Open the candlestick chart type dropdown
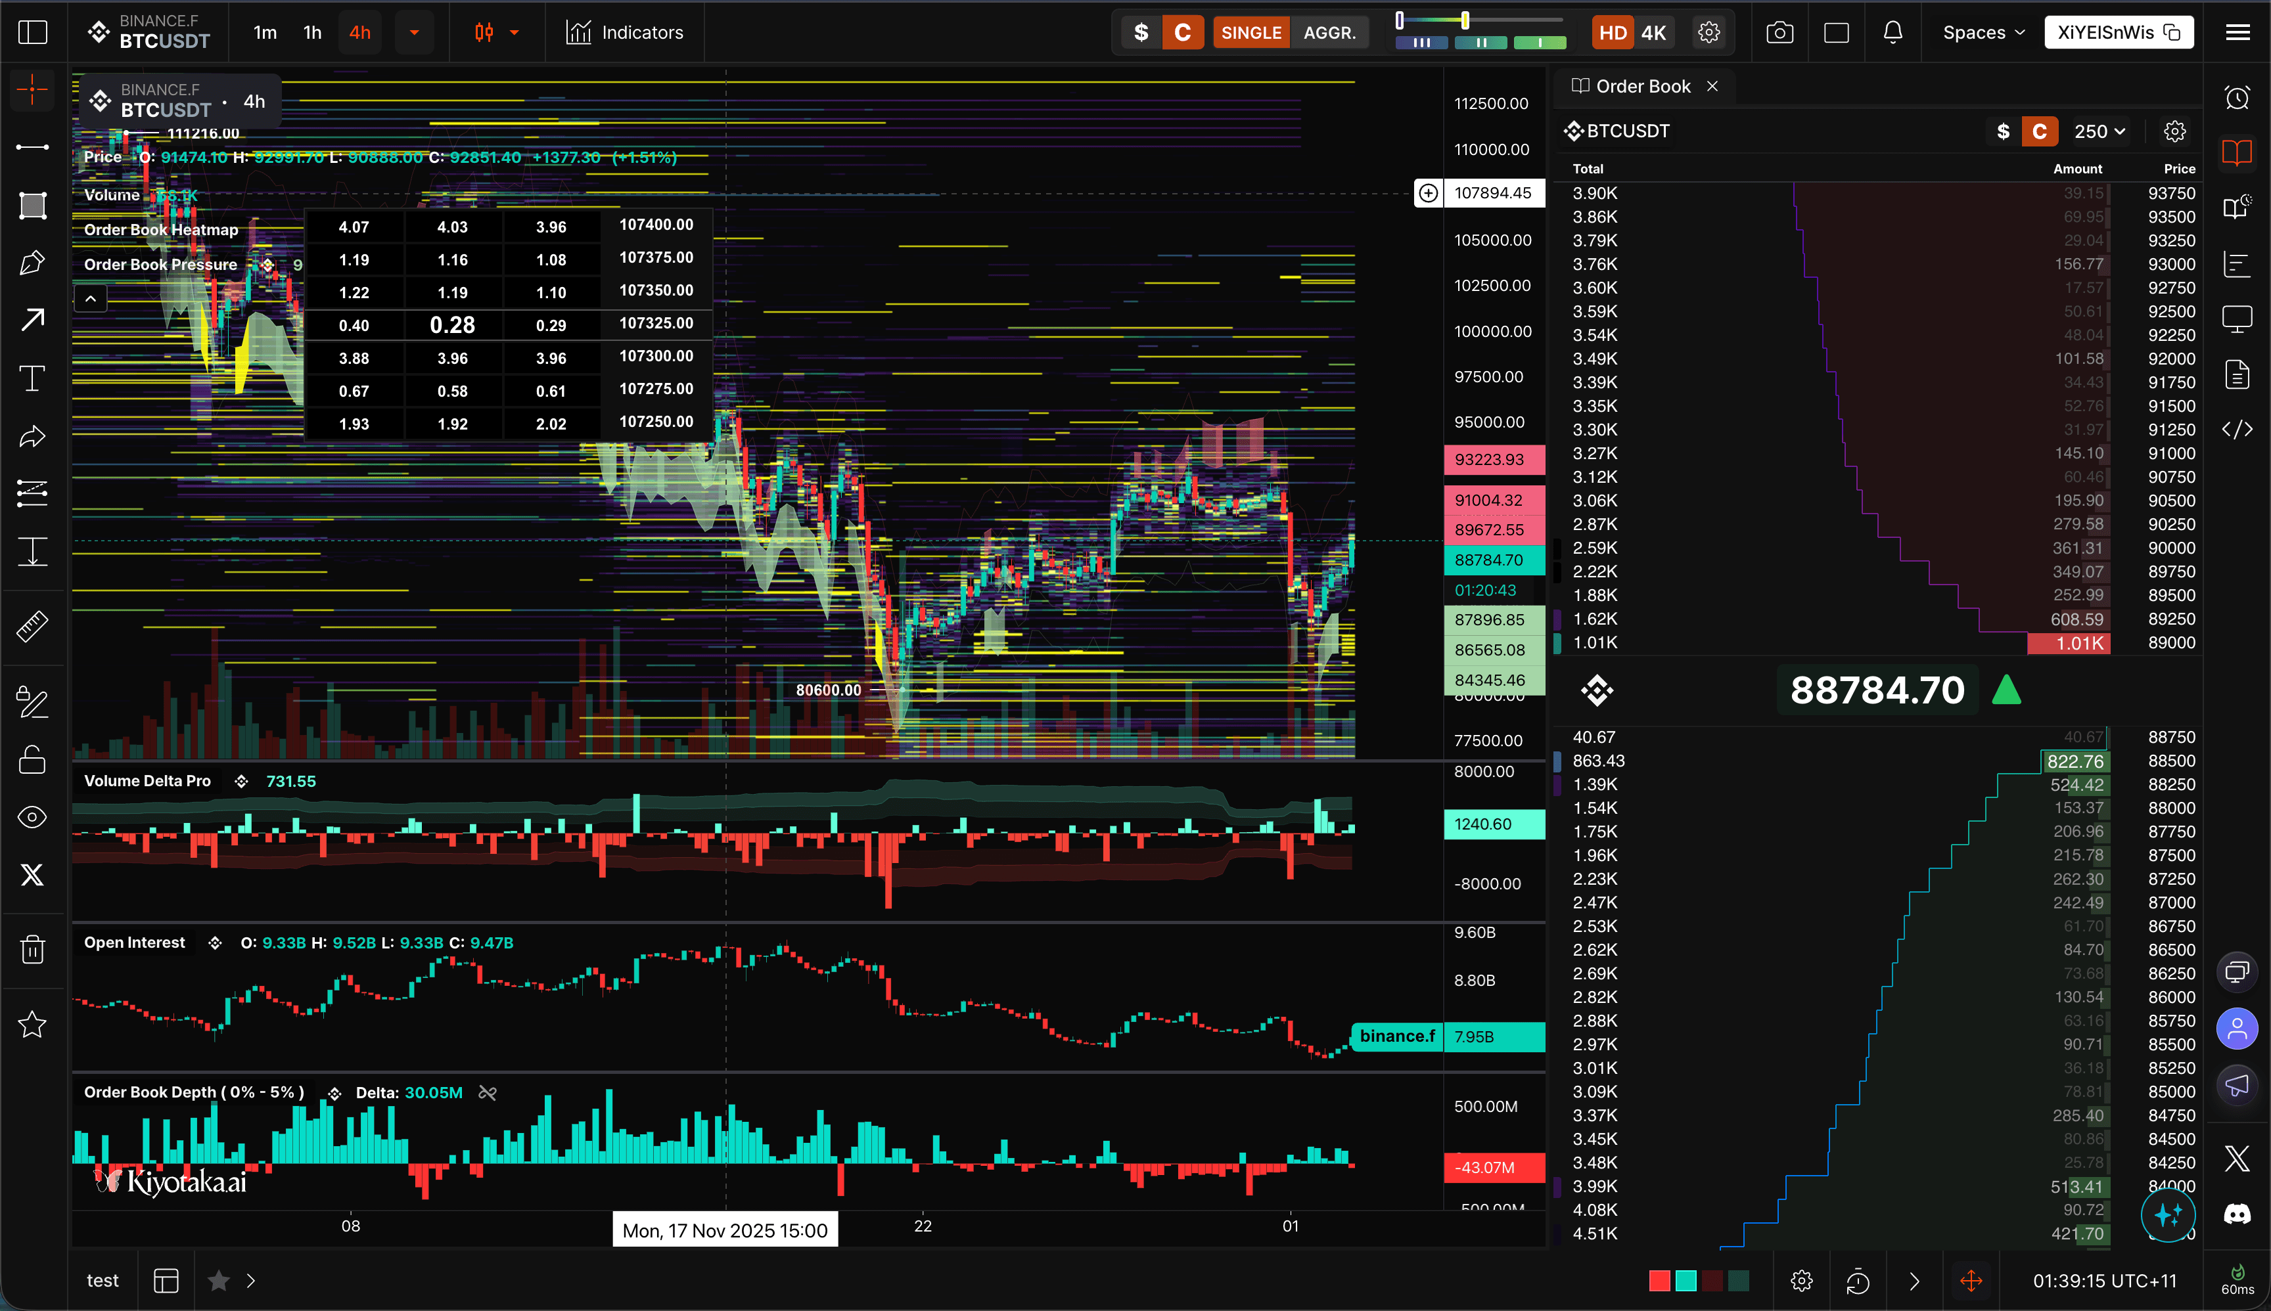Screen dimensions: 2271x1311 (x=515, y=32)
